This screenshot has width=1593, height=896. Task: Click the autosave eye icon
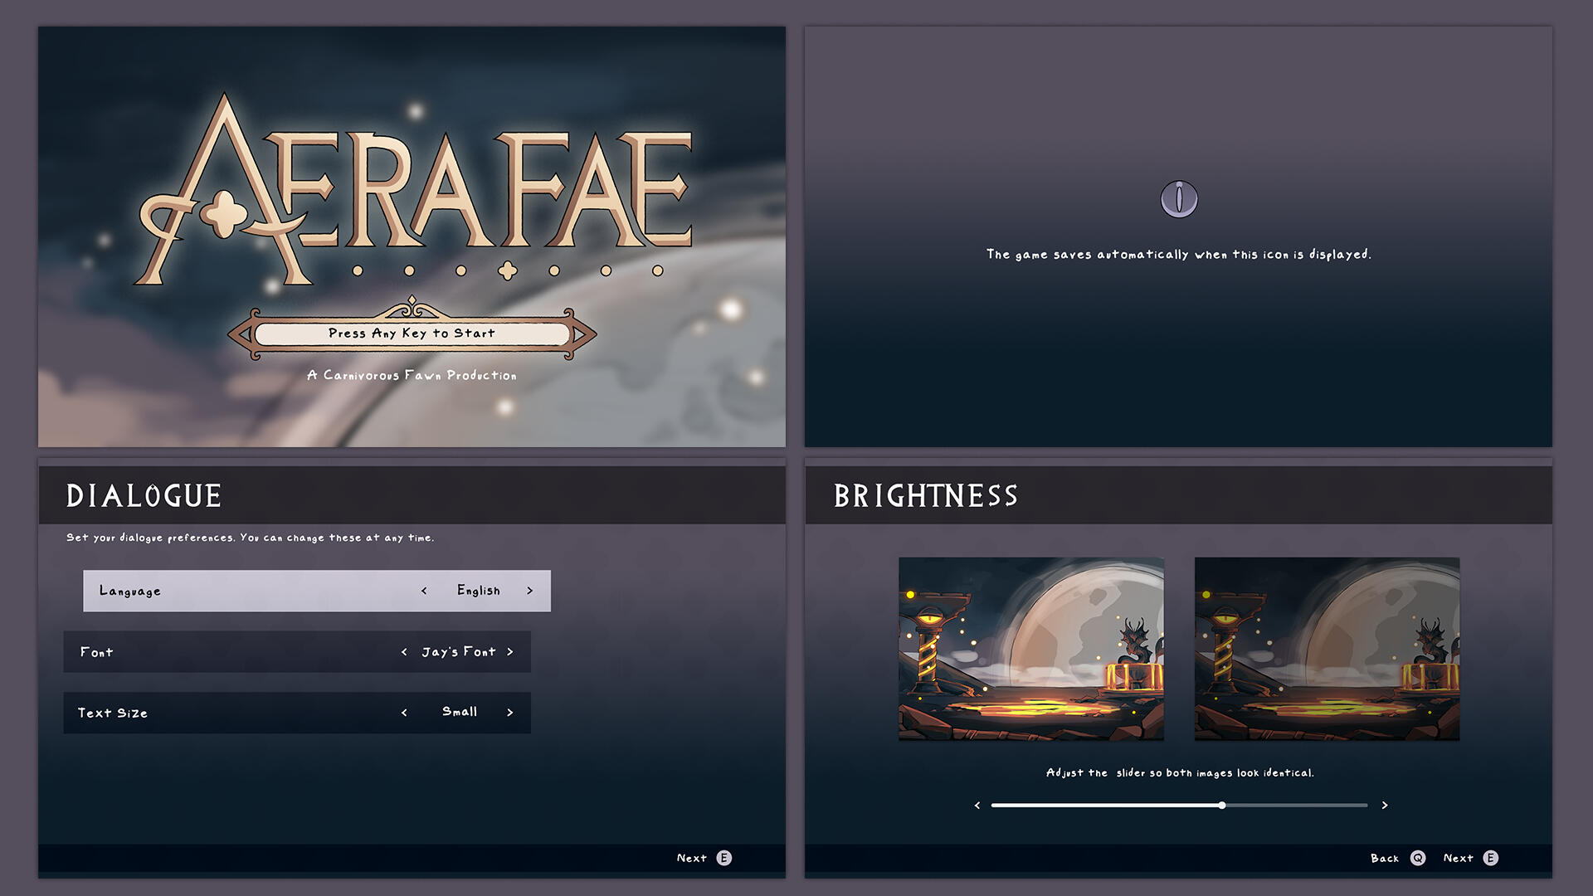[1178, 199]
